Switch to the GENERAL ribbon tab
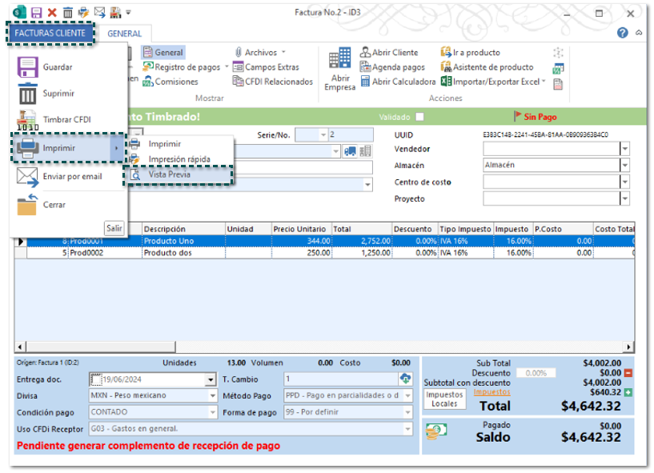The height and width of the screenshot is (473, 654). pyautogui.click(x=124, y=34)
